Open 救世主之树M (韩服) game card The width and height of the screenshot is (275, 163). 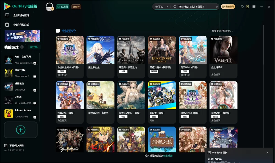(x=131, y=102)
